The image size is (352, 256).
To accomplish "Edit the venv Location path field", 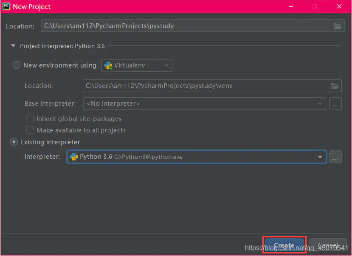I will [x=212, y=86].
